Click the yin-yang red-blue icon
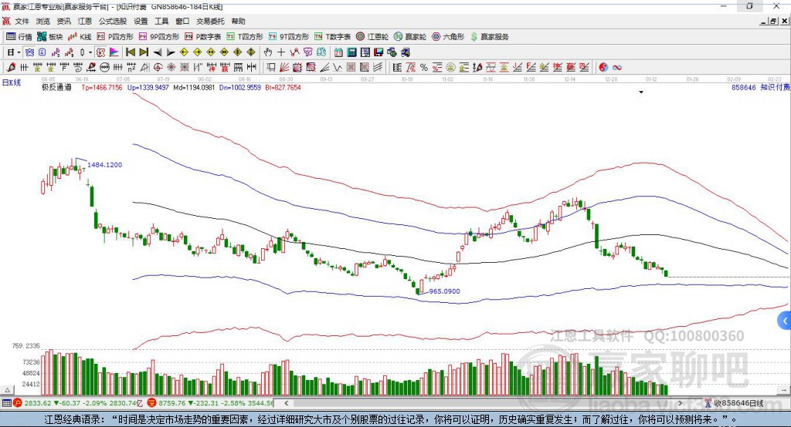Screen dimensions: 791x427 point(603,68)
